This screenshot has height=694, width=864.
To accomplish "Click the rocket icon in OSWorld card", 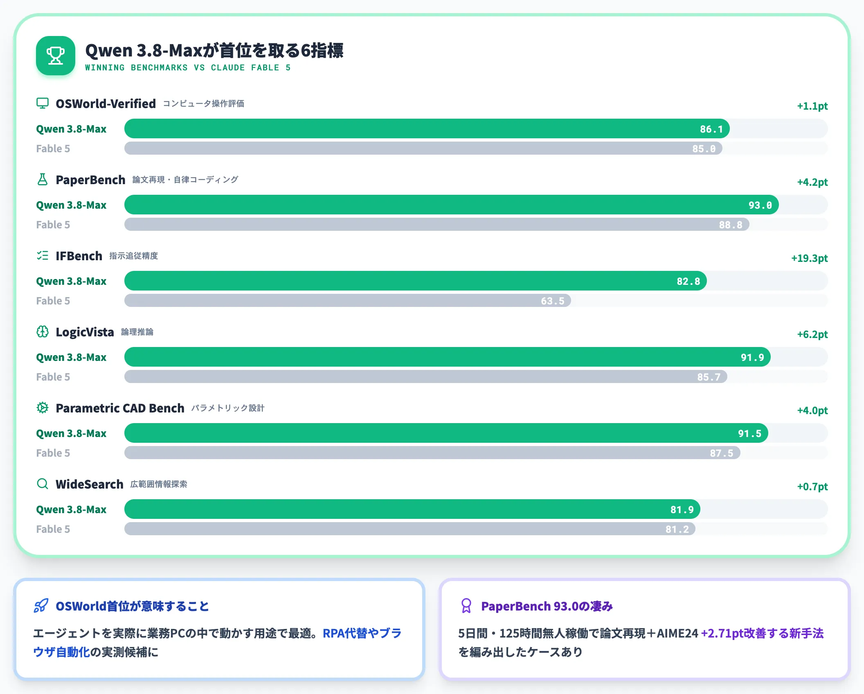I will tap(41, 606).
